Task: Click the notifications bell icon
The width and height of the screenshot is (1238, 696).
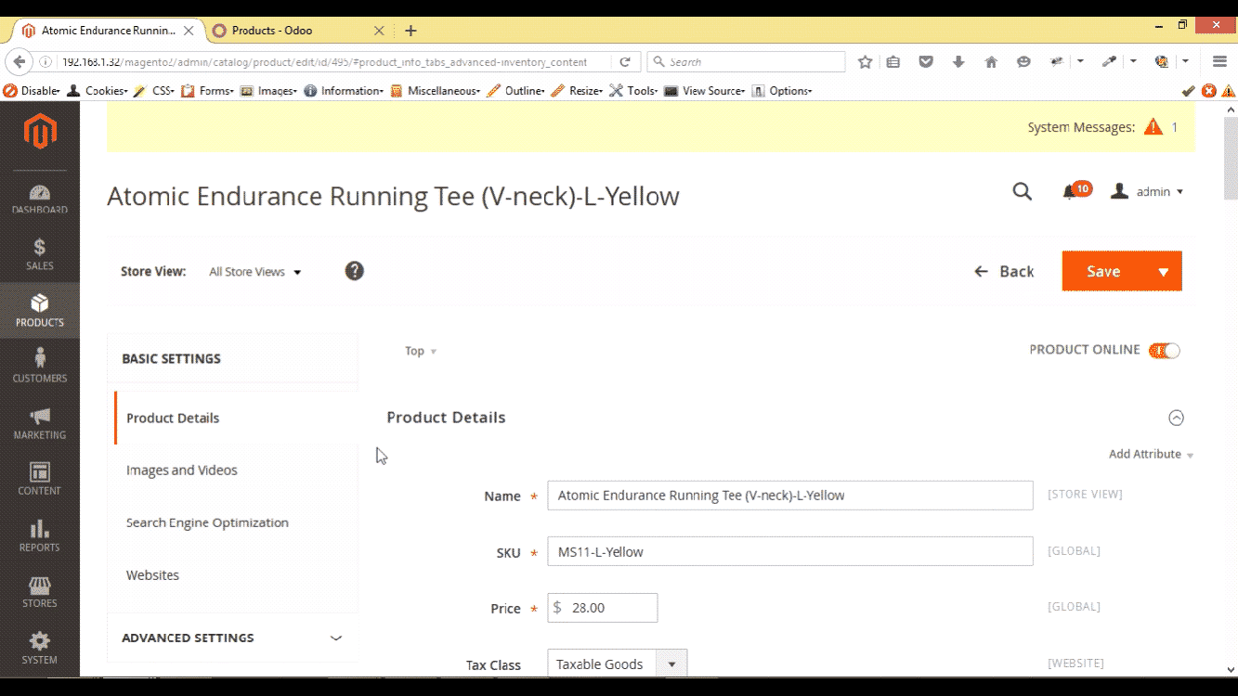Action: 1070,191
